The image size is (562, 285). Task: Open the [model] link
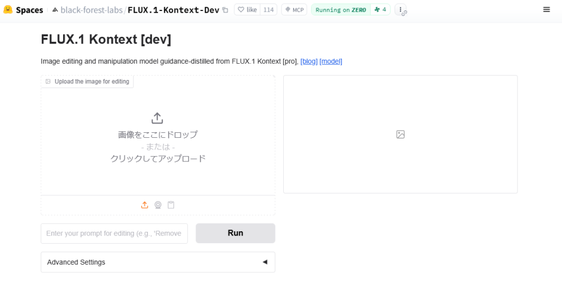(331, 62)
